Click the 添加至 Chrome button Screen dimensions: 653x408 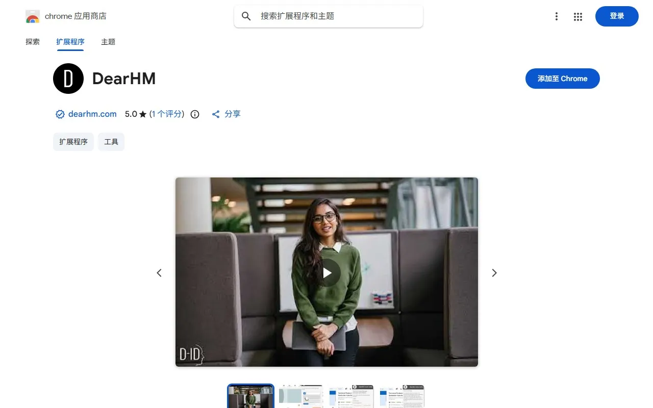click(x=562, y=79)
